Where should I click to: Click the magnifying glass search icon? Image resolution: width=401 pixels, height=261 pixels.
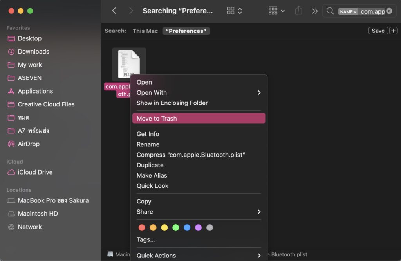point(330,11)
